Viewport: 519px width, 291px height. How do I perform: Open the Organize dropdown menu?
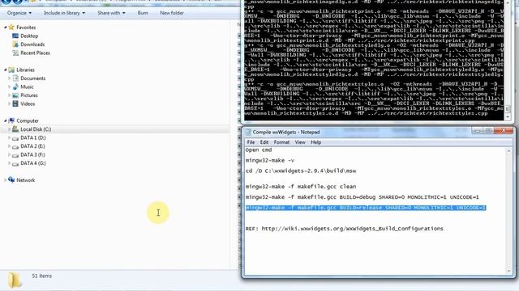(19, 13)
